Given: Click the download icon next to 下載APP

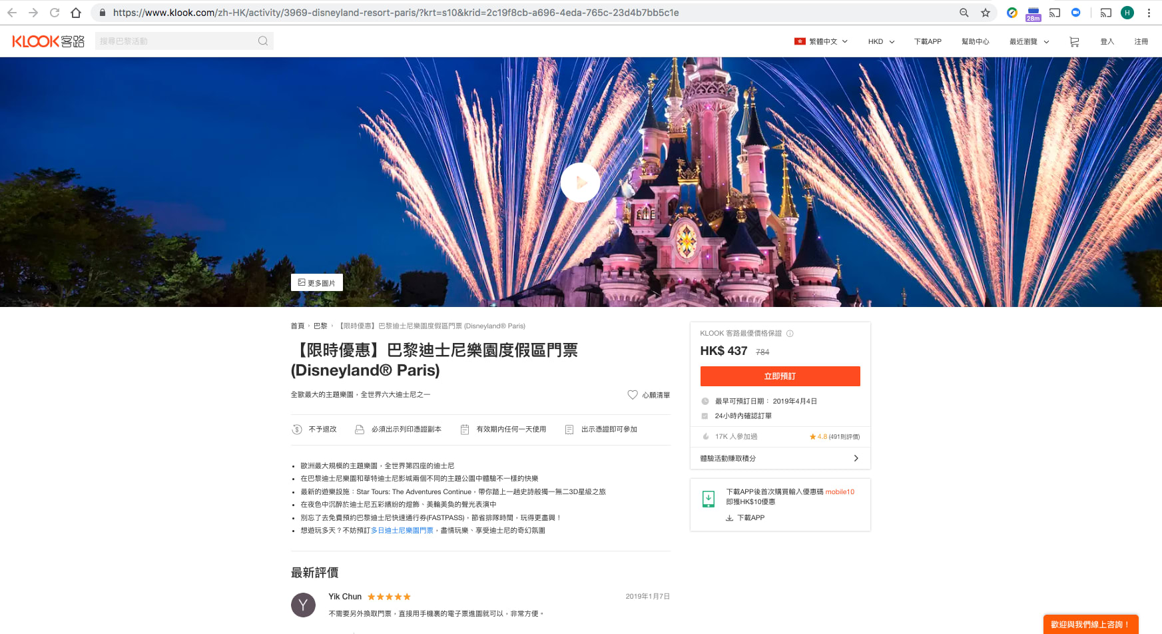Looking at the screenshot, I should pyautogui.click(x=729, y=518).
